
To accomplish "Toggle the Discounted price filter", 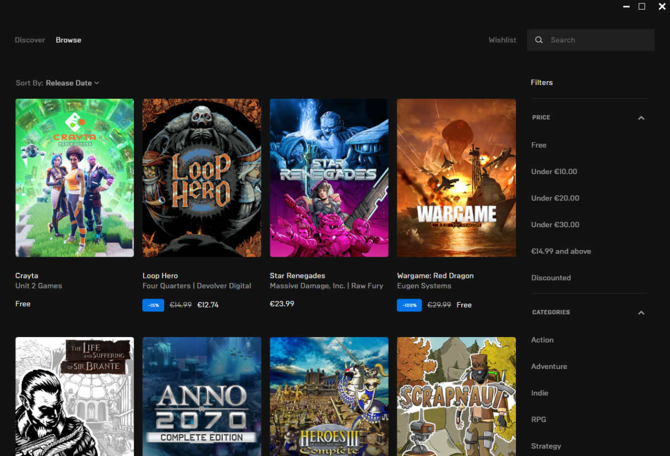I will 551,278.
